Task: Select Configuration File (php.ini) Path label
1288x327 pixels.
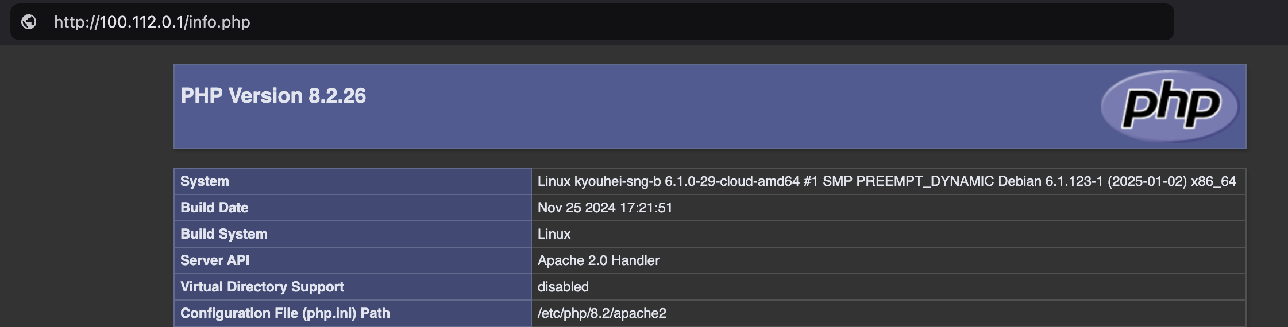Action: coord(285,313)
